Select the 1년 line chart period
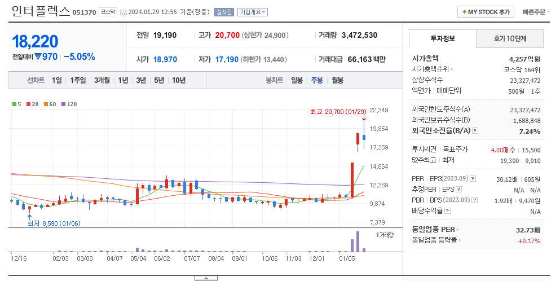Image resolution: width=560 pixels, height=281 pixels. [123, 81]
